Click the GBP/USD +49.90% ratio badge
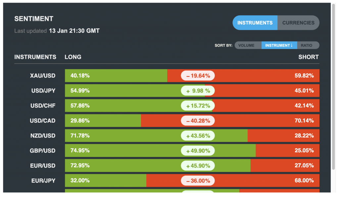 (x=198, y=151)
